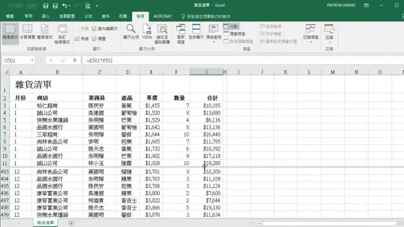Expand the Switch Windows dropdown arrow
Screen dimensions: 404x227
[x=311, y=42]
